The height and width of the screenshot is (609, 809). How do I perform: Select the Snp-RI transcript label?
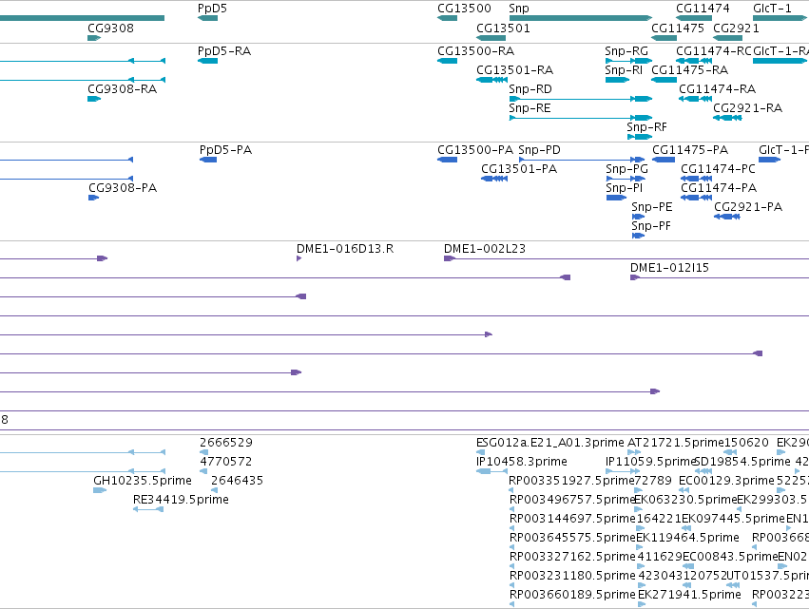[624, 69]
